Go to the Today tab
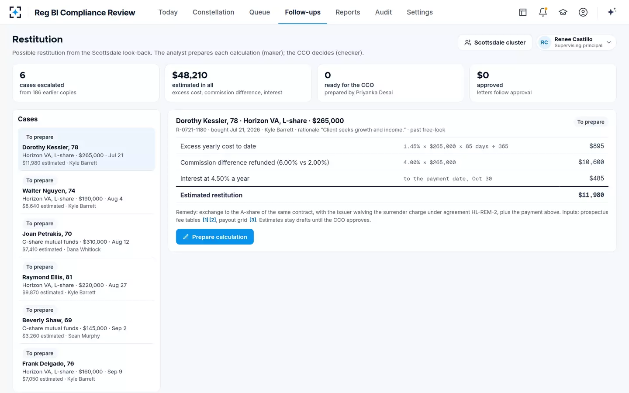Viewport: 629px width, 393px height. click(x=168, y=12)
